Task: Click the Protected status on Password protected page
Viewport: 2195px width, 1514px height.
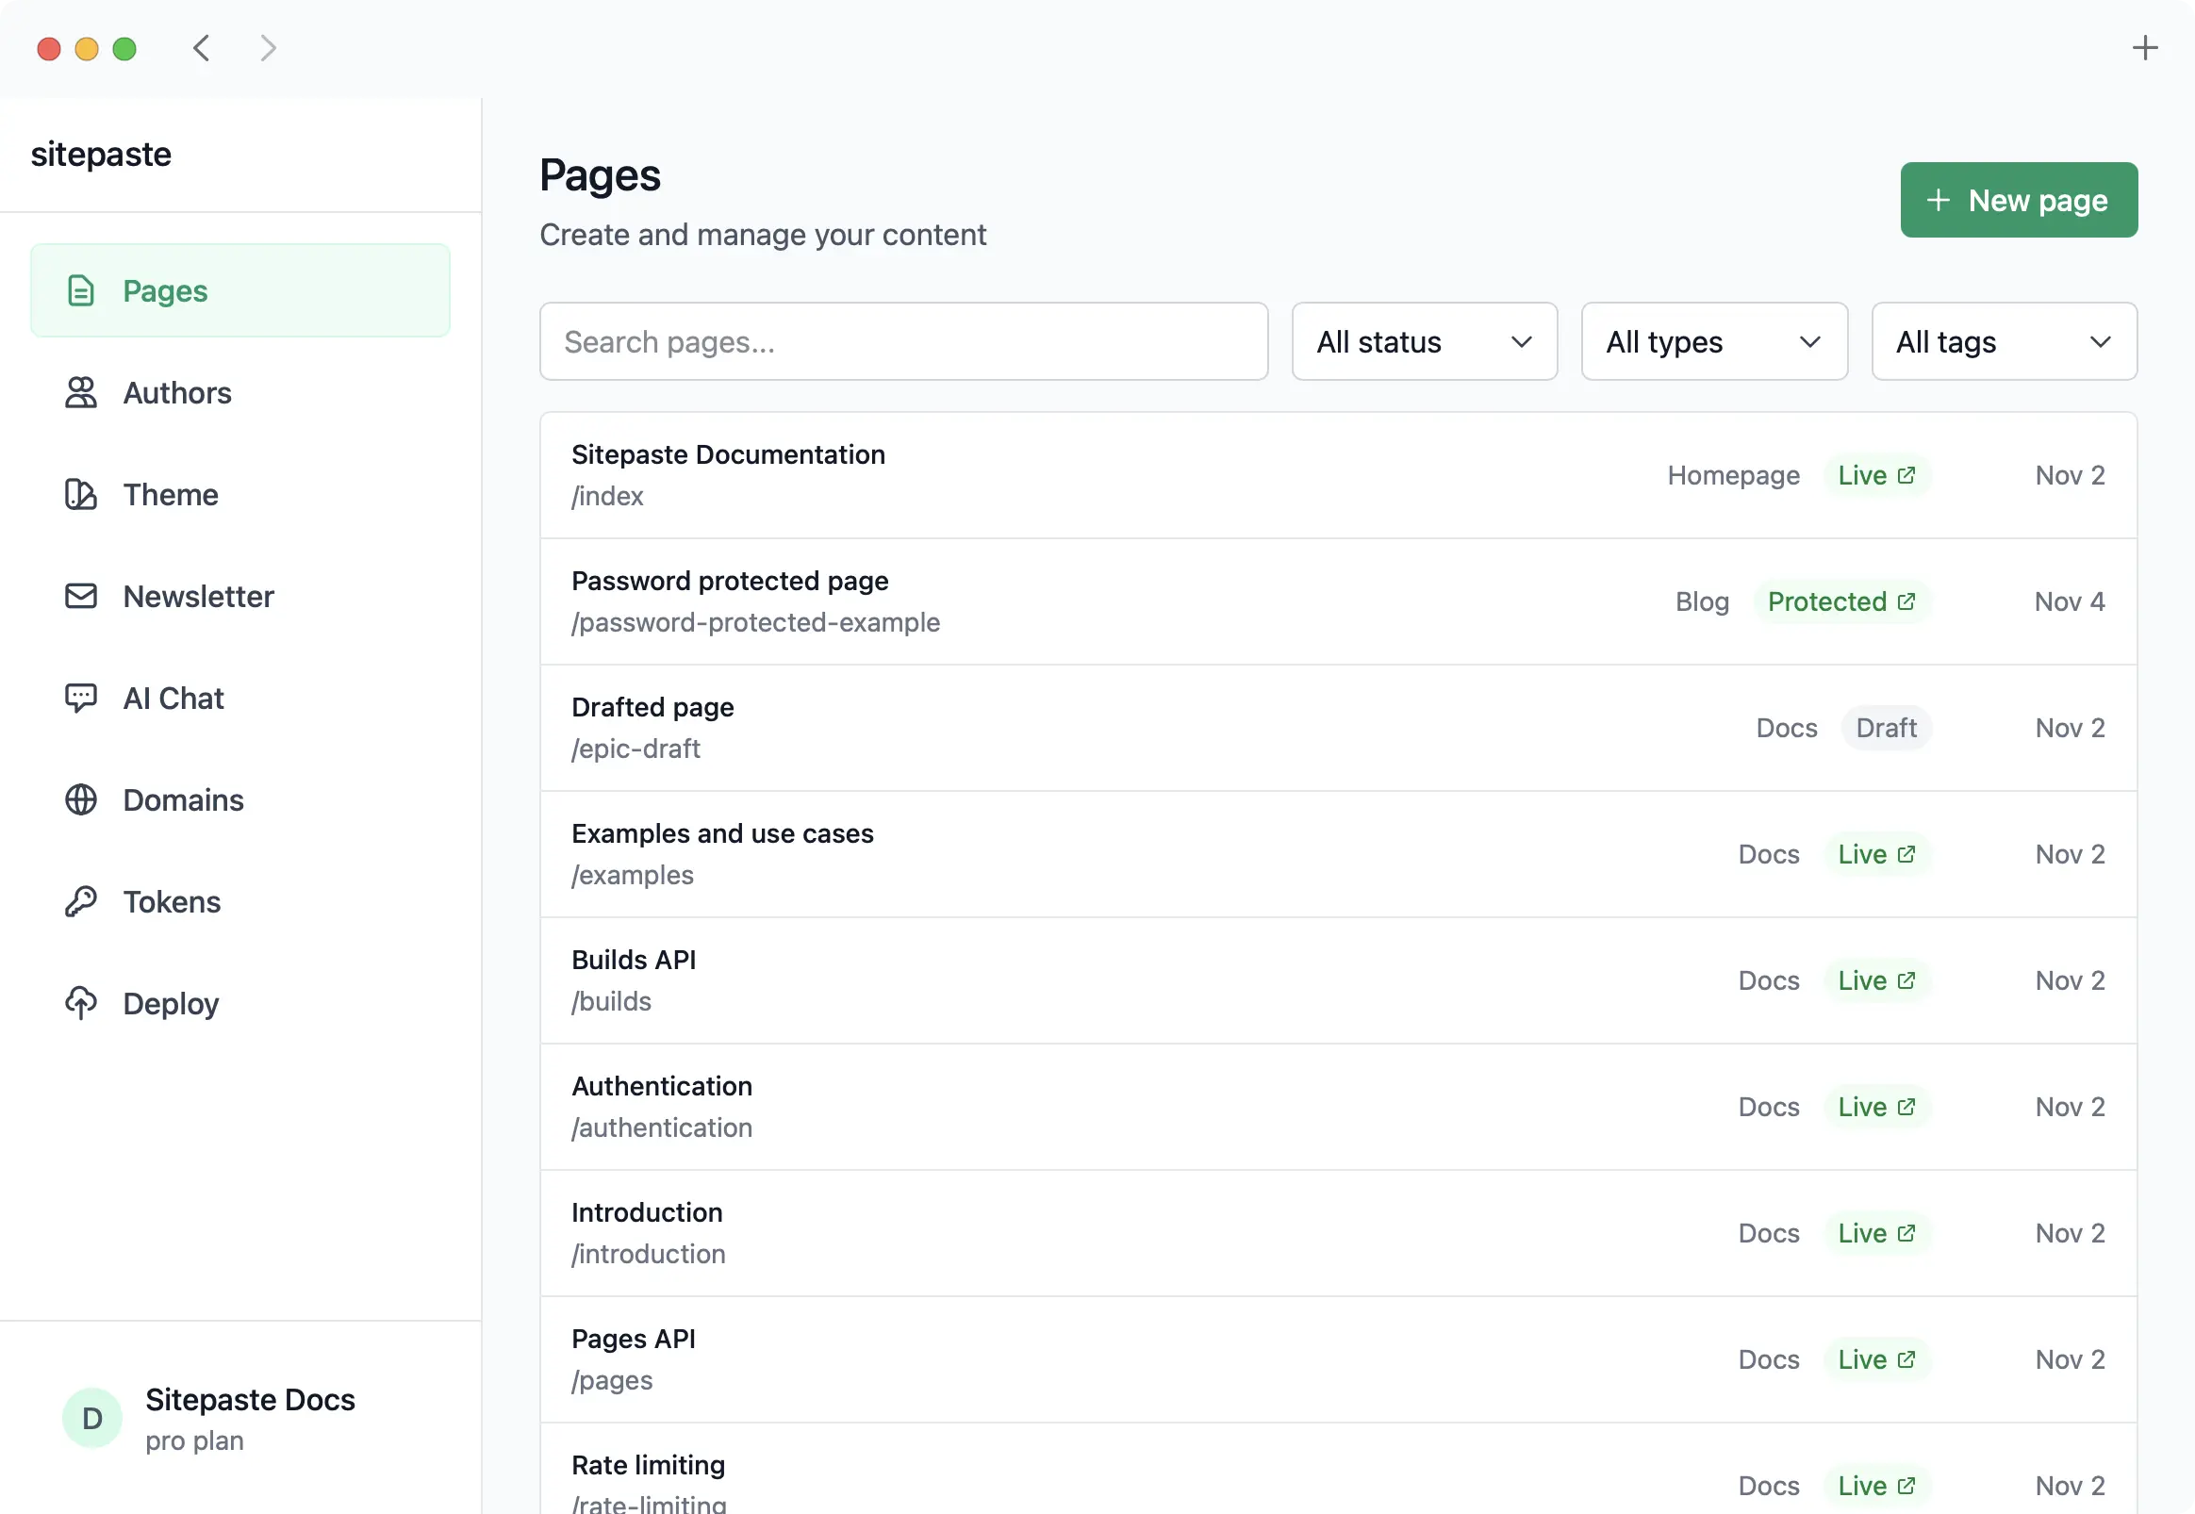Action: (x=1843, y=601)
